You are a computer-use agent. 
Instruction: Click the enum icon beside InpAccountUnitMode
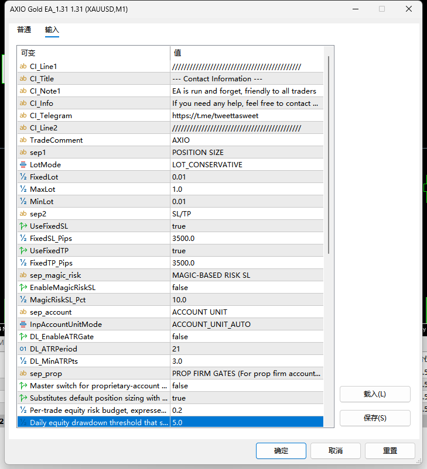[23, 324]
